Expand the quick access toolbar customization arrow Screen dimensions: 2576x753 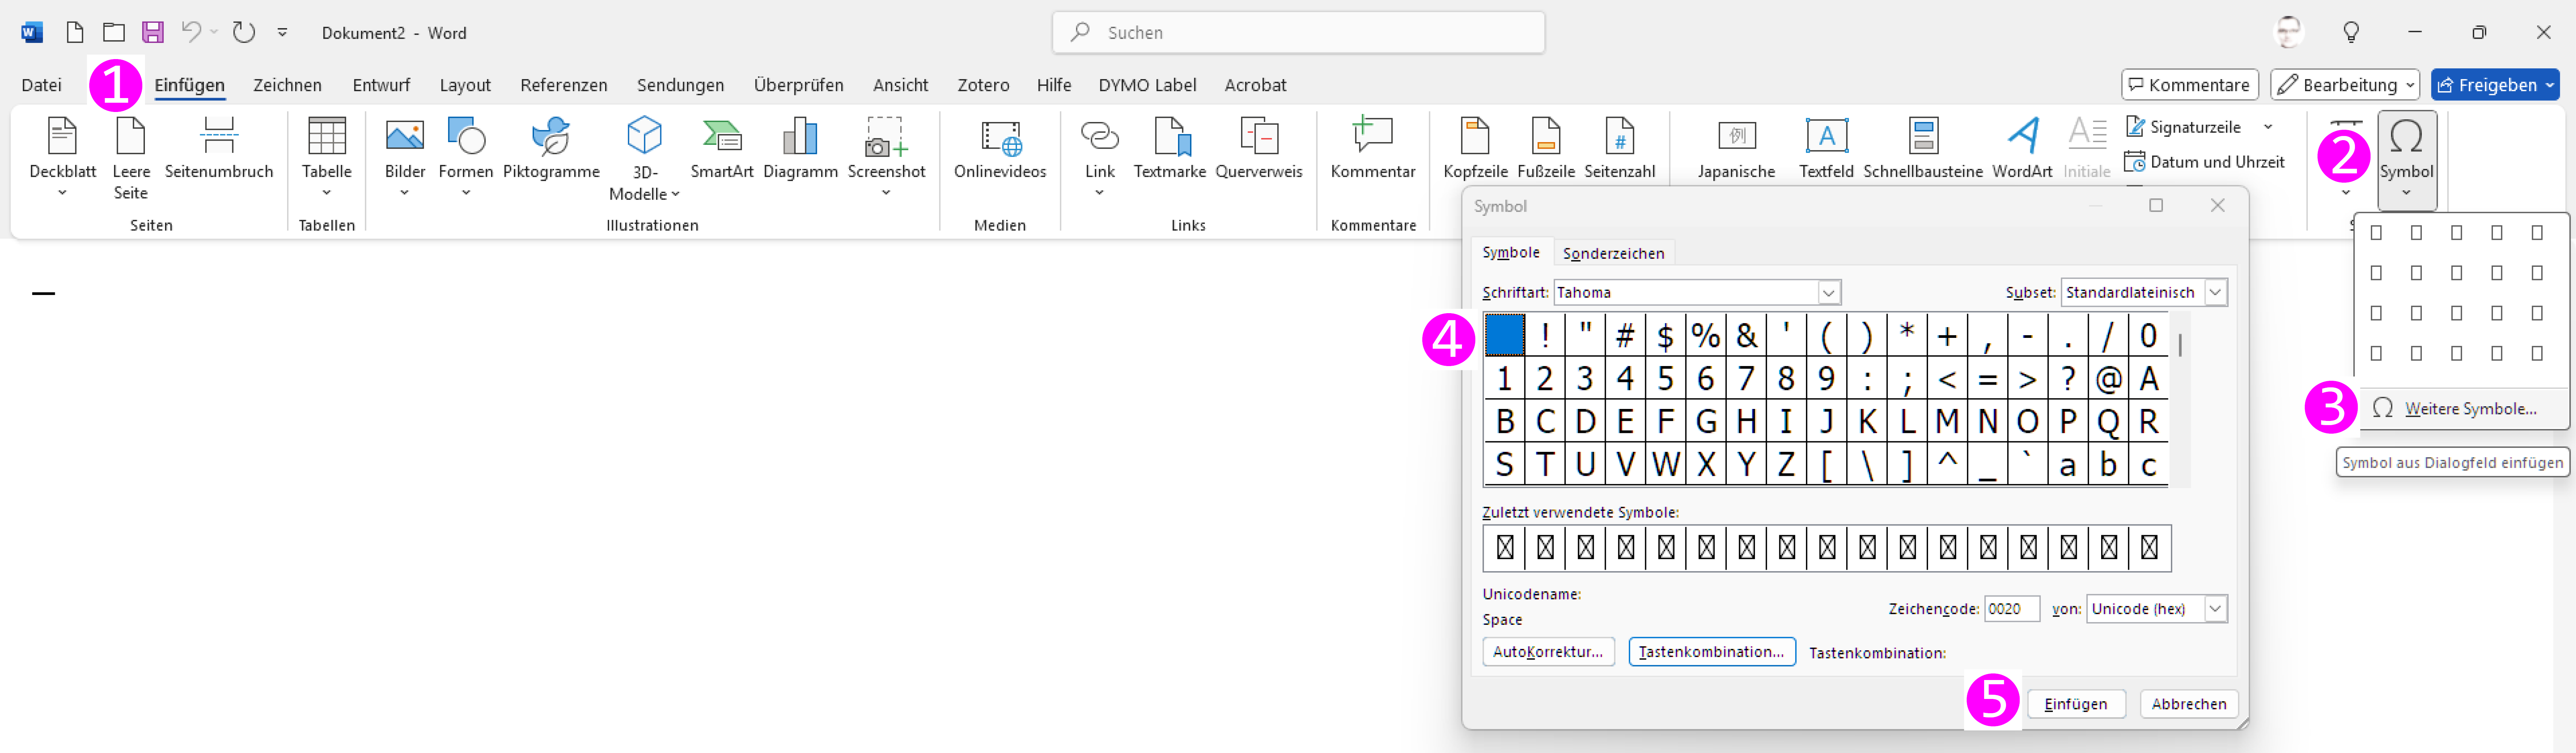click(x=283, y=33)
